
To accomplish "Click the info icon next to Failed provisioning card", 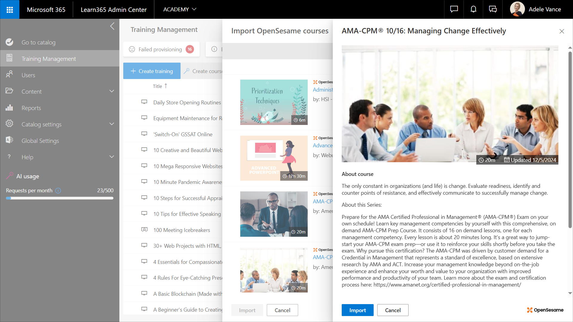I will pos(214,49).
